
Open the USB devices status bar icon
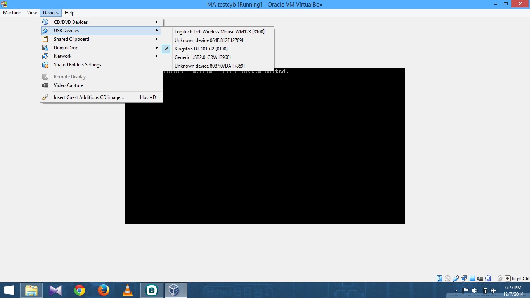[456, 279]
